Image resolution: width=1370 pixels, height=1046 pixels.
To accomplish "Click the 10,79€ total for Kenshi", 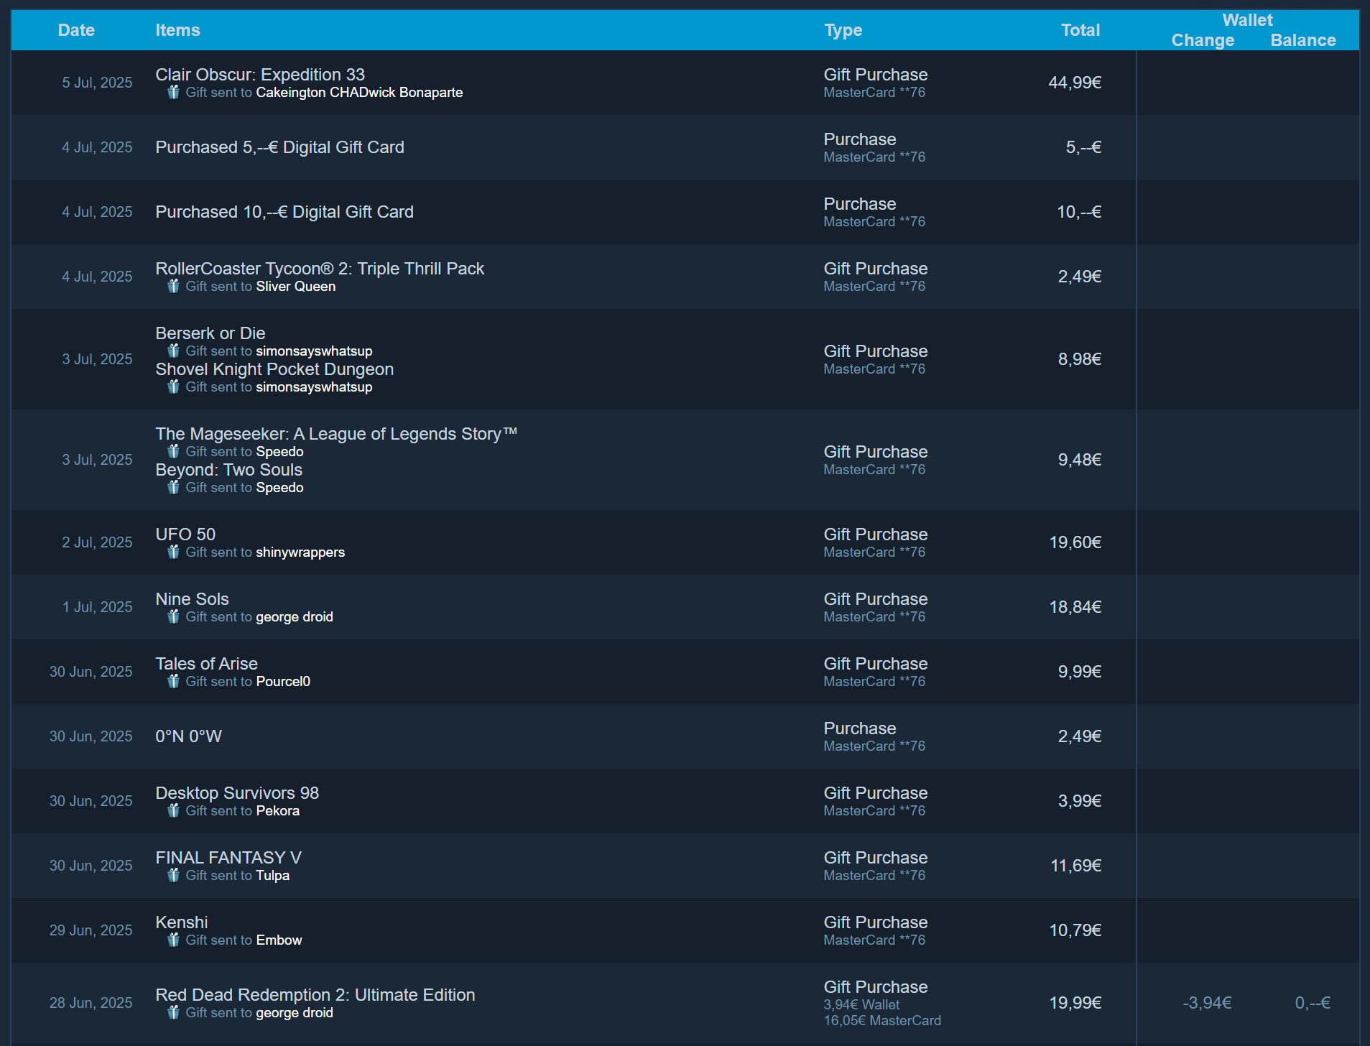I will [x=1075, y=930].
